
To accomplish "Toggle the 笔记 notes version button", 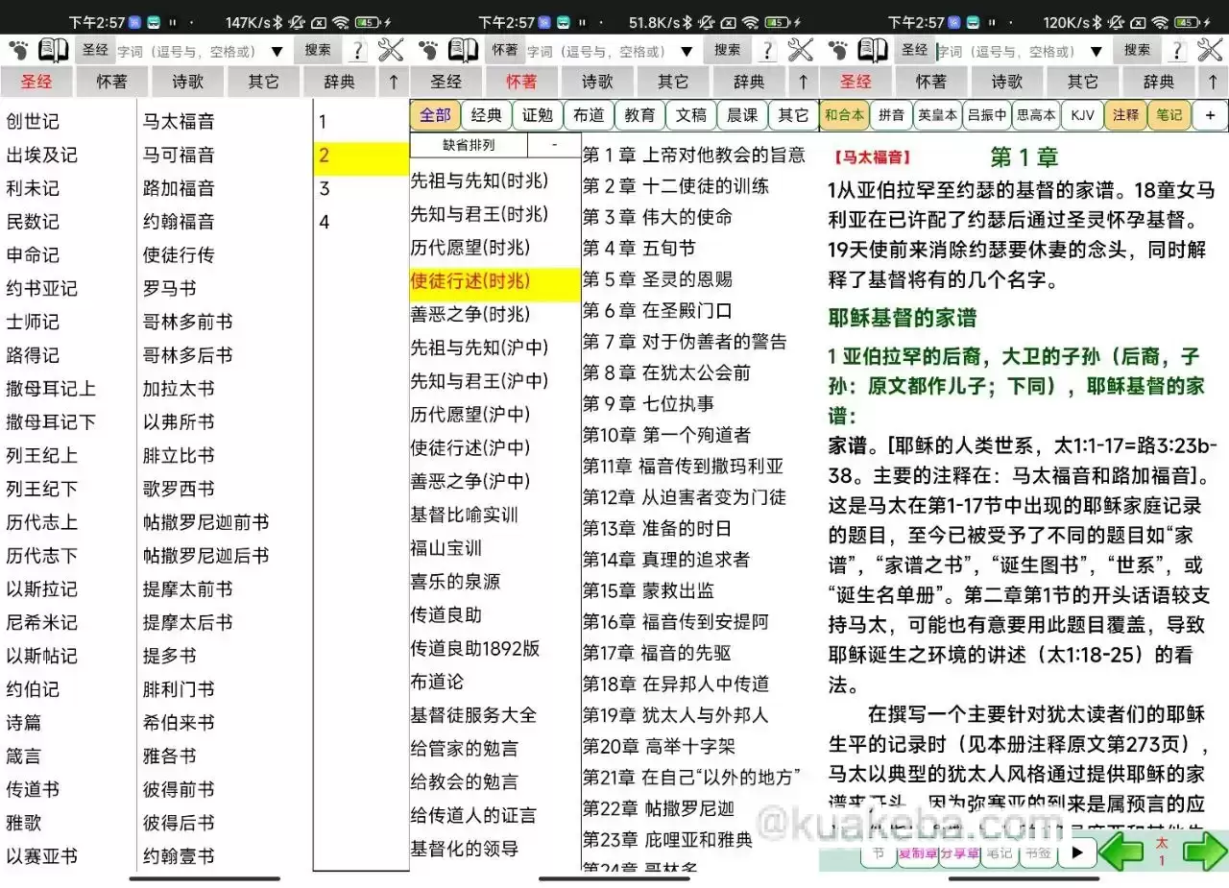I will (x=1169, y=115).
